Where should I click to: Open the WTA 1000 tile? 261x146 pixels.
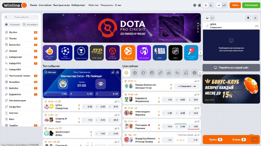(144, 53)
